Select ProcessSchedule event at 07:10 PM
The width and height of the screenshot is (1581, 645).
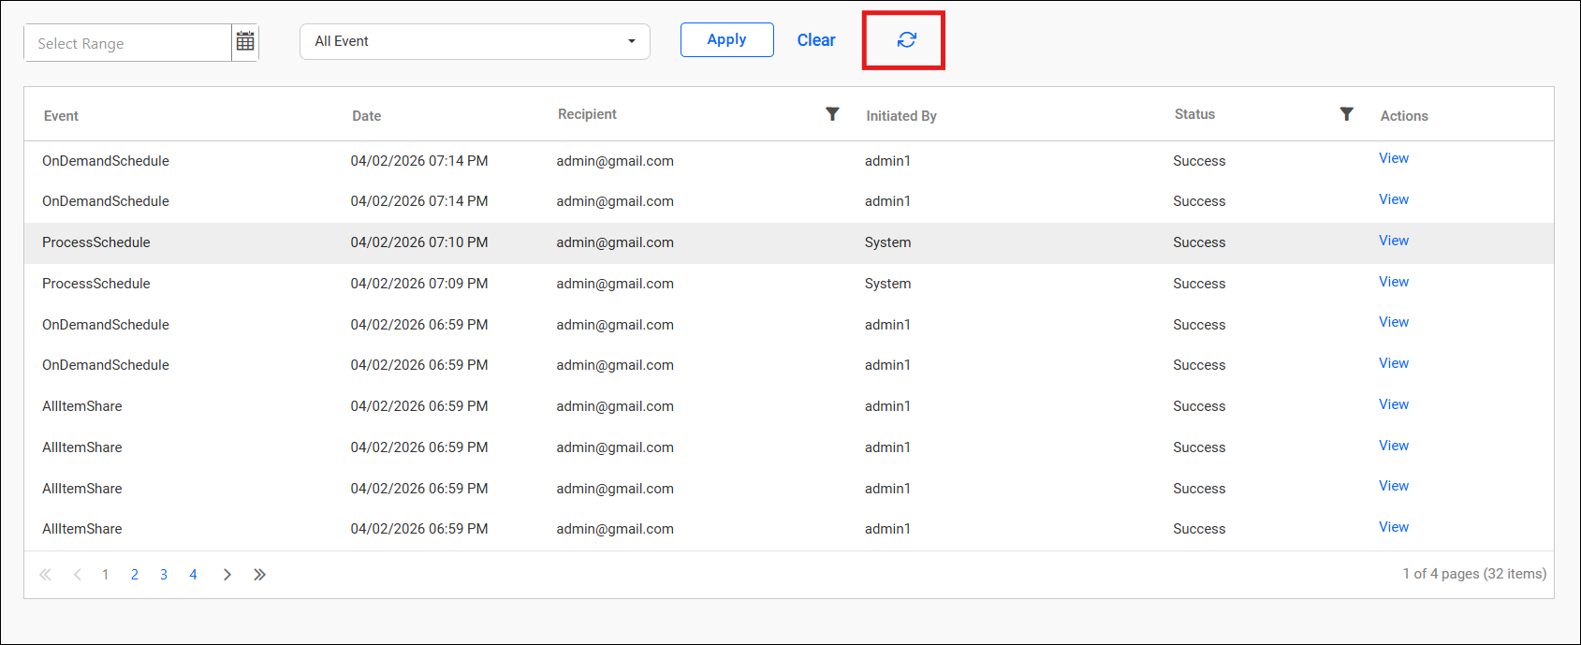[x=95, y=242]
